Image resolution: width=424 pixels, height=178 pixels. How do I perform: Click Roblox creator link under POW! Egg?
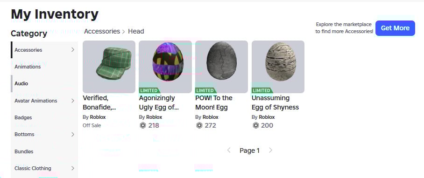[211, 117]
